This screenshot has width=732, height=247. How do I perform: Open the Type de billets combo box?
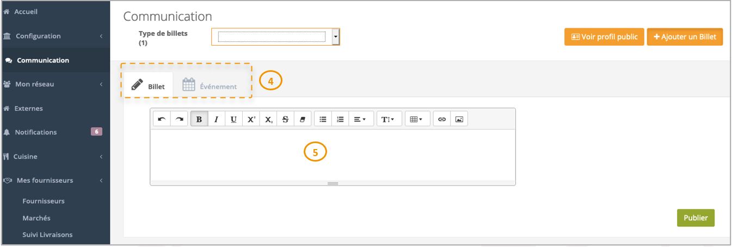275,37
